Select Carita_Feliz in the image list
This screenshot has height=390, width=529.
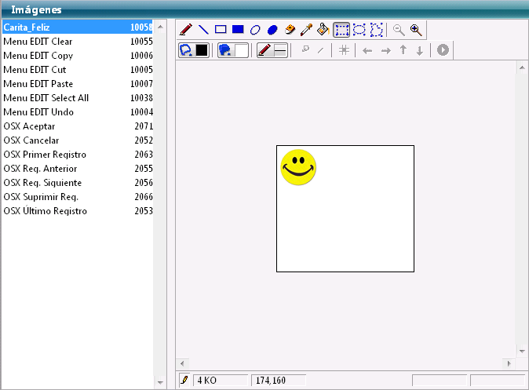77,27
